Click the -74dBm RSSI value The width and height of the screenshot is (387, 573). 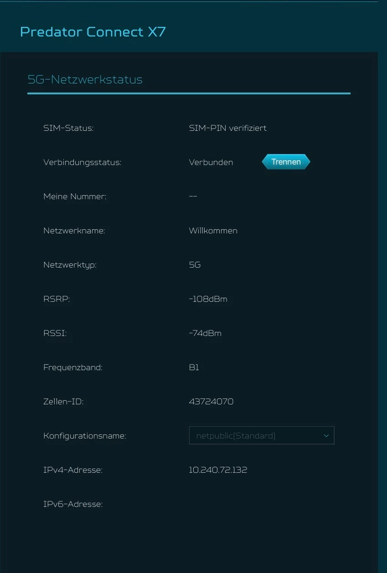click(205, 333)
